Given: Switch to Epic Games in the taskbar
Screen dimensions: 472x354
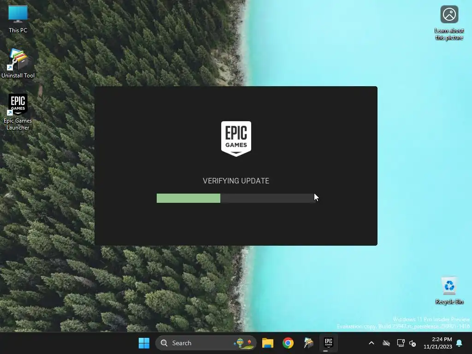Looking at the screenshot, I should click(328, 343).
